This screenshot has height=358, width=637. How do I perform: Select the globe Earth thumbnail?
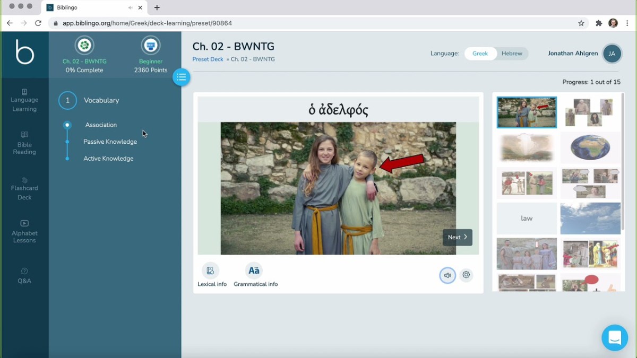(590, 148)
